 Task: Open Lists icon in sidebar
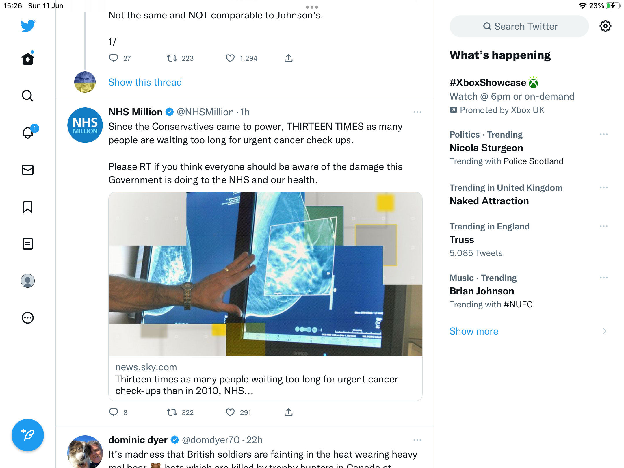28,244
